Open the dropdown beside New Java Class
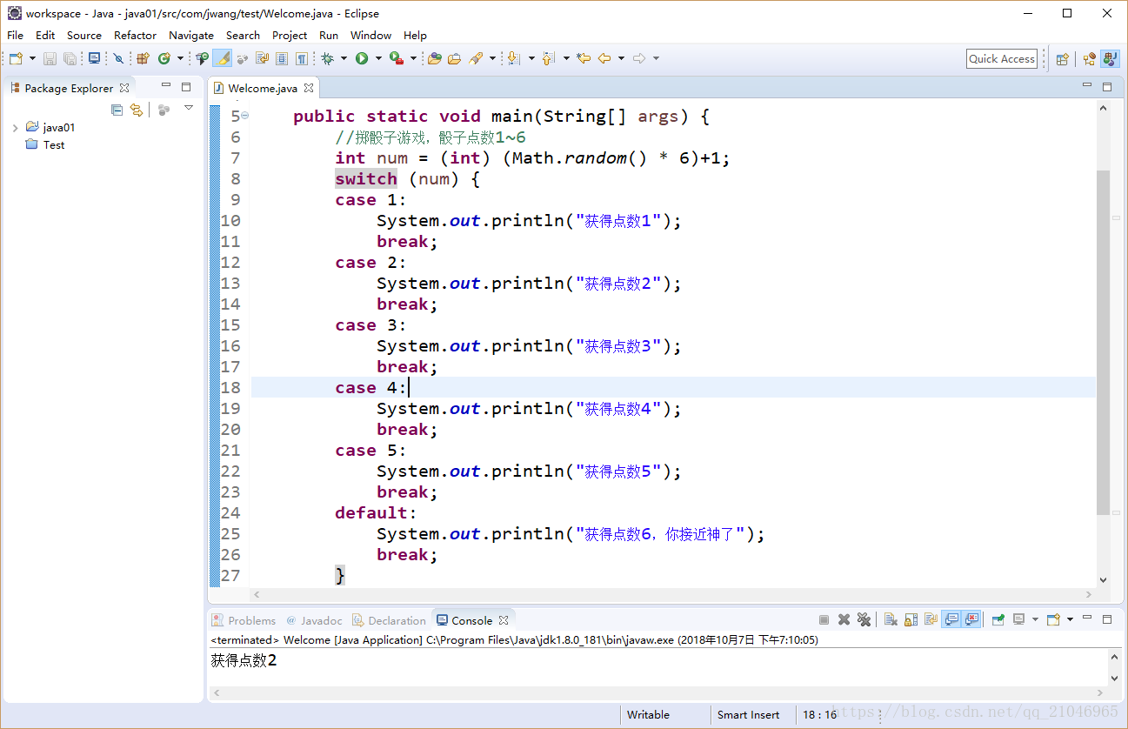1128x729 pixels. click(x=180, y=58)
